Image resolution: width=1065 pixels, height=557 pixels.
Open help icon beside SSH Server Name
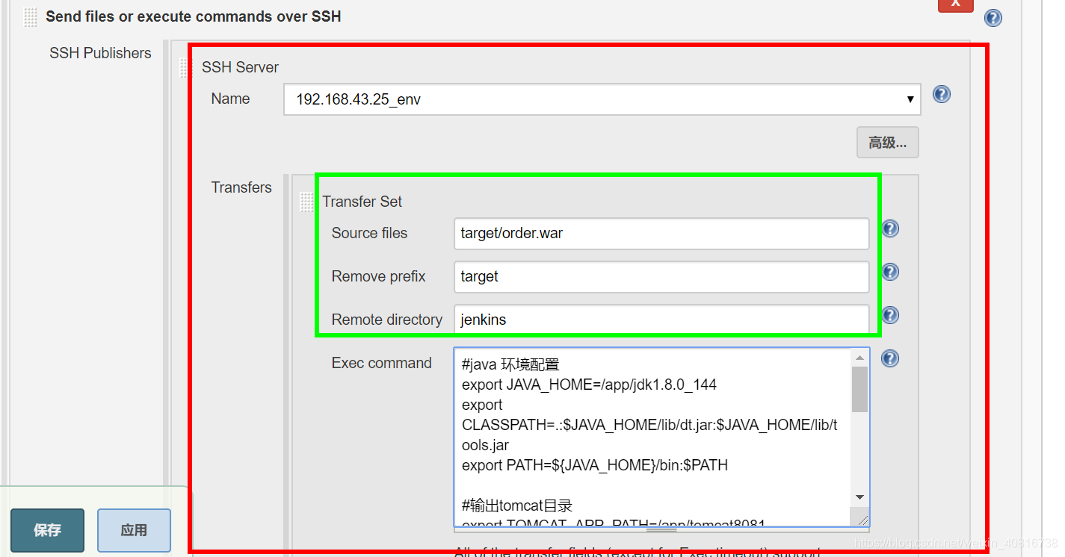942,94
